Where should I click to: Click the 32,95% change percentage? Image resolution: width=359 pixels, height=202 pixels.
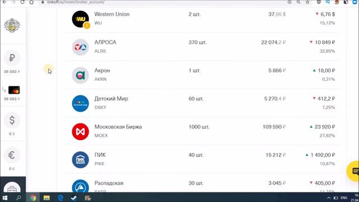click(327, 51)
